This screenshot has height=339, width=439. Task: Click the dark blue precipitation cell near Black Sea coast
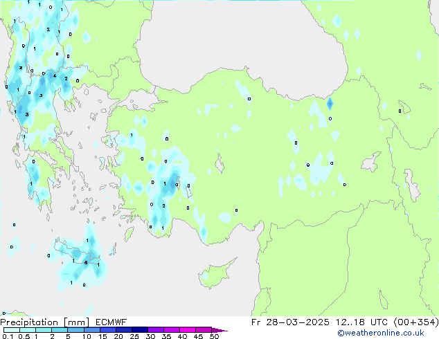(330, 104)
